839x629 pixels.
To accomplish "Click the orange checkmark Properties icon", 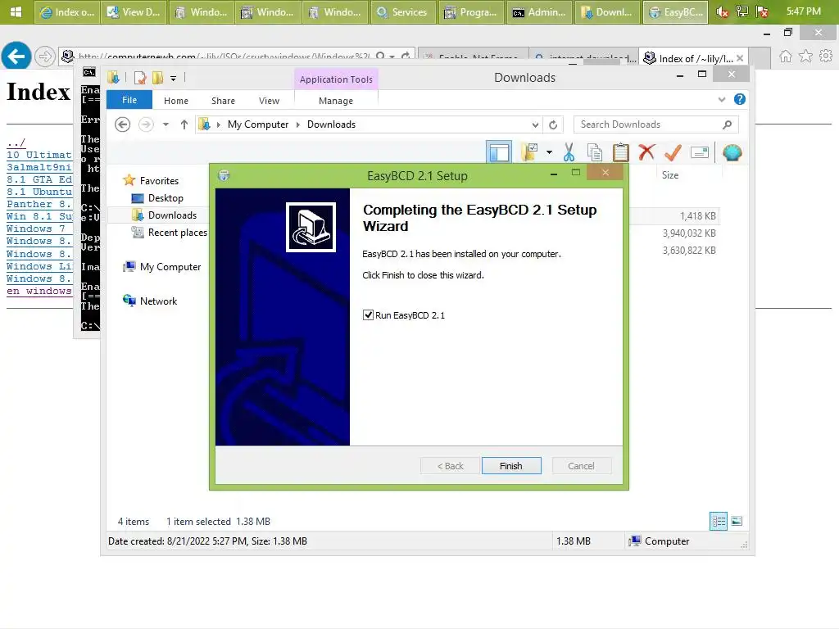I will pyautogui.click(x=673, y=152).
